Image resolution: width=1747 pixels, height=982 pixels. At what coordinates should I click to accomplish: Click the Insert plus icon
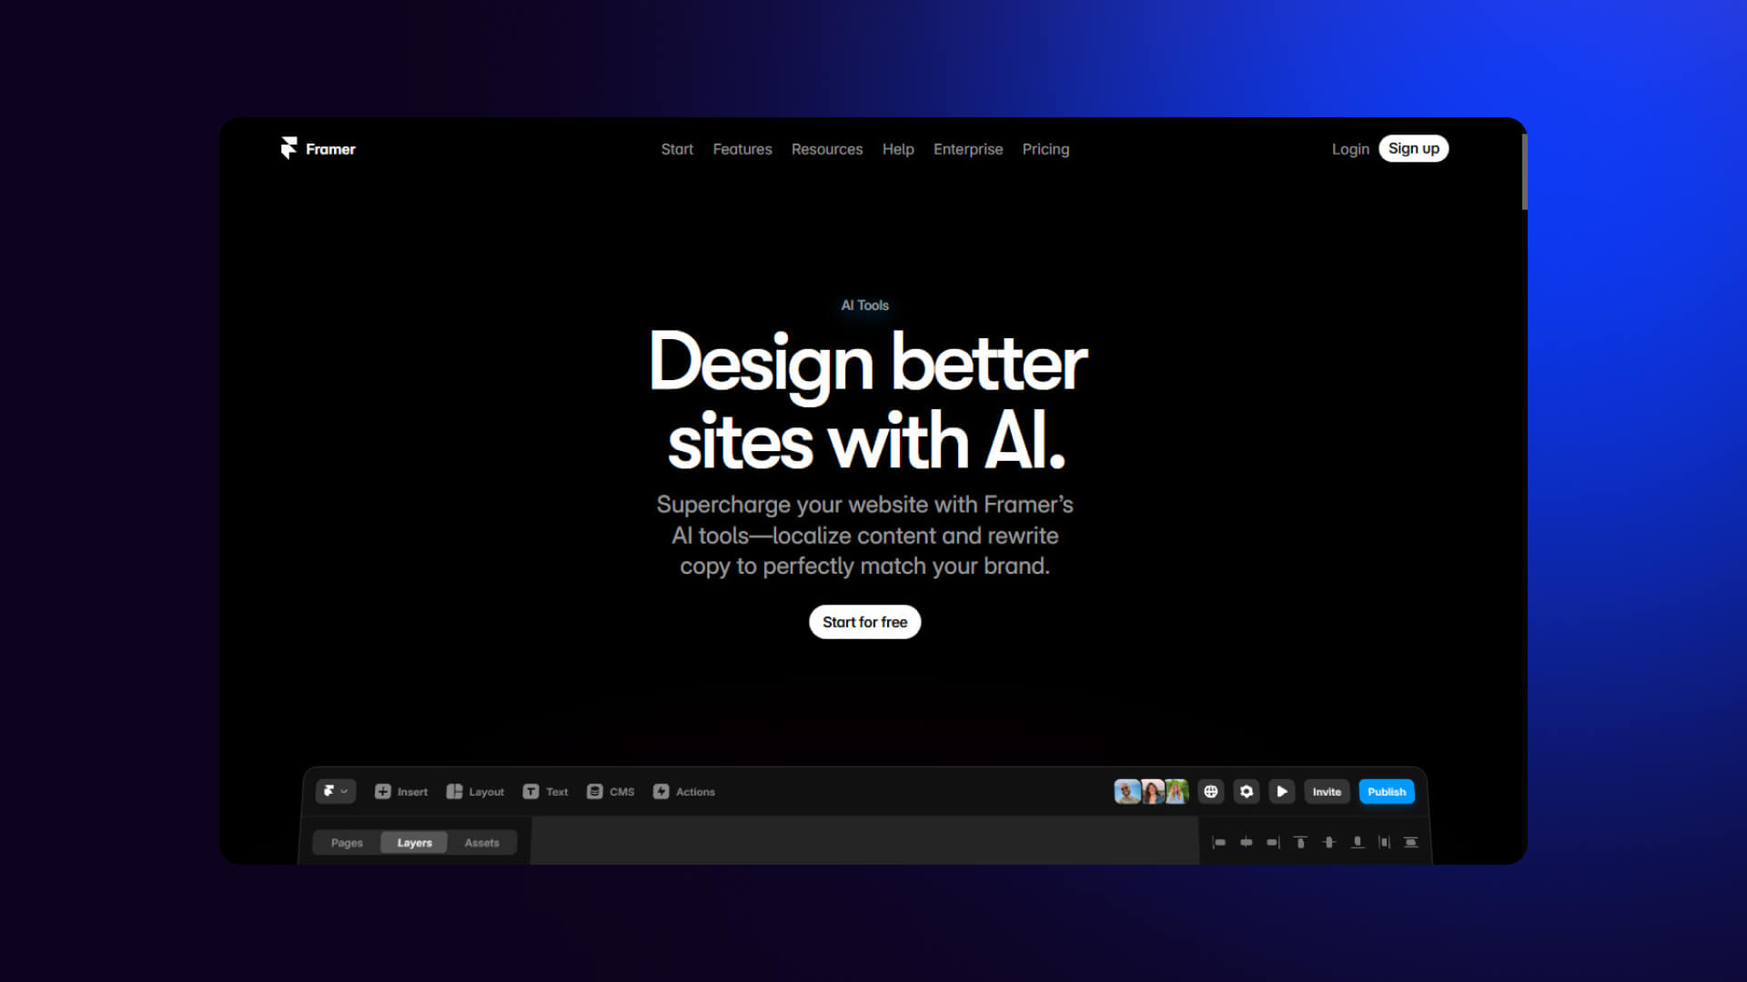[x=383, y=791]
